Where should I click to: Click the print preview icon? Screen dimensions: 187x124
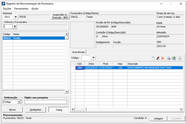click(180, 58)
